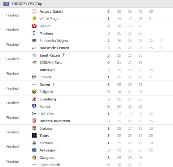Viewport: 173px width, 167px height.
Task: Click the Europe flag icon in header
Action: (x=6, y=4)
